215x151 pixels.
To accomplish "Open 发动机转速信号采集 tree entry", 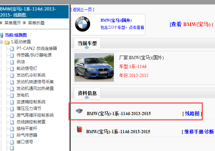I will point(35,82).
